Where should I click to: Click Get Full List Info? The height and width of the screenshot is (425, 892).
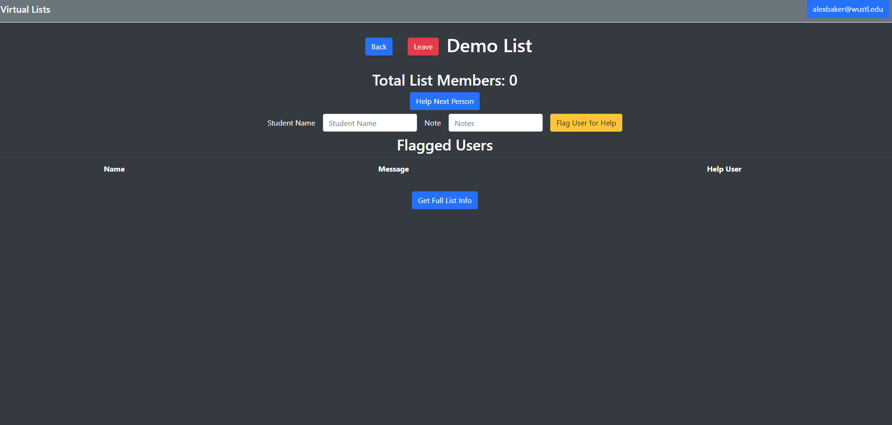point(444,200)
